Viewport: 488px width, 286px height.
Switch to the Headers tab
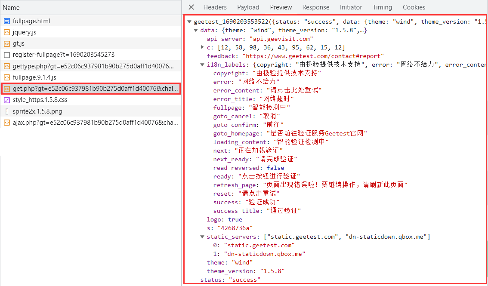(x=215, y=7)
